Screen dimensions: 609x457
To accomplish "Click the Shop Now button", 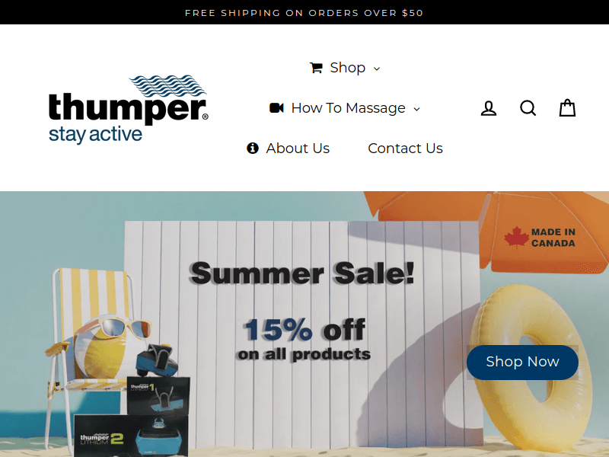I will tap(522, 362).
